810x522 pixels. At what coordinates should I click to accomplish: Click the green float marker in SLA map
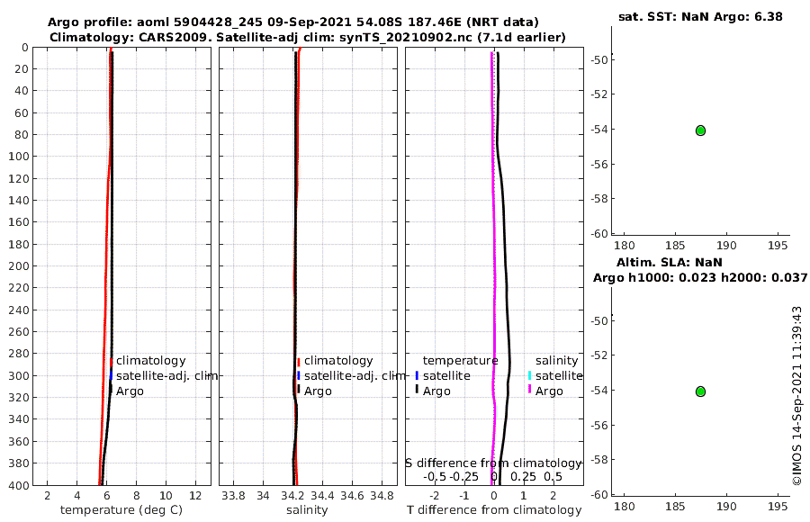pyautogui.click(x=700, y=391)
